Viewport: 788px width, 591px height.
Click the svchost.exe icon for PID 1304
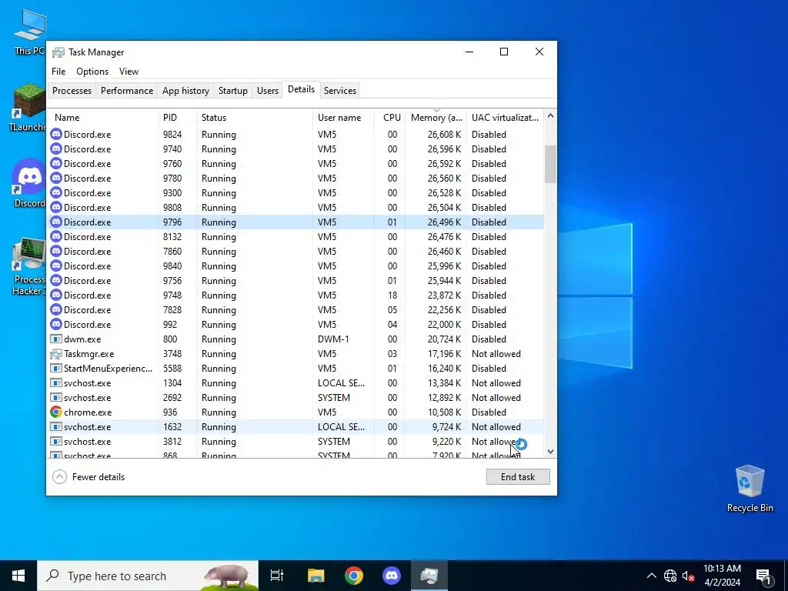pos(56,382)
